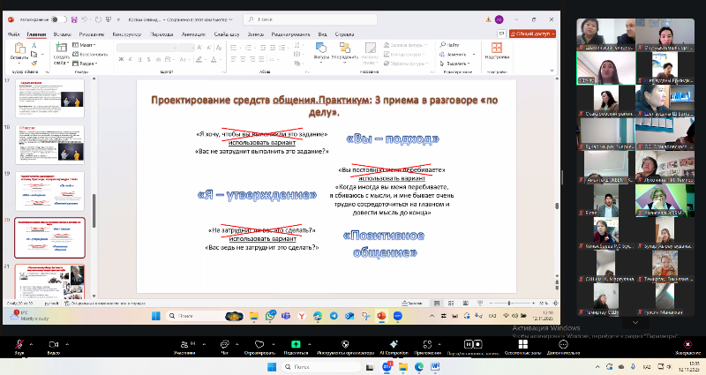Turn on the Zoom video camera
This screenshot has width=706, height=375.
[x=54, y=343]
